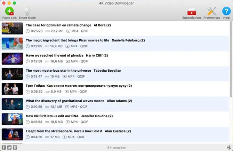Select Tabetha Boyajian mysterious star video
This screenshot has height=151, width=233.
114,74
